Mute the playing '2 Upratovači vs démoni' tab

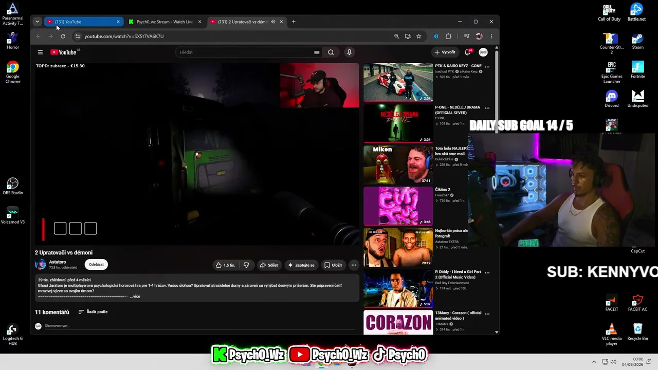tap(273, 22)
